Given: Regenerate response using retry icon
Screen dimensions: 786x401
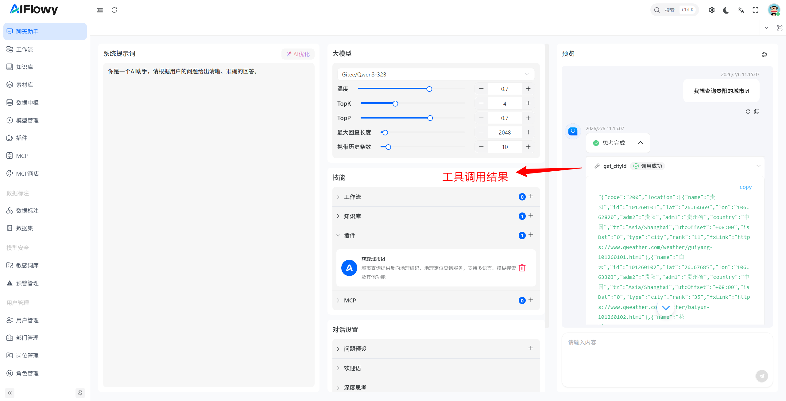Looking at the screenshot, I should pos(748,111).
